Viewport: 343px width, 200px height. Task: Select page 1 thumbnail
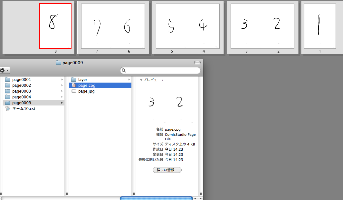pos(320,26)
